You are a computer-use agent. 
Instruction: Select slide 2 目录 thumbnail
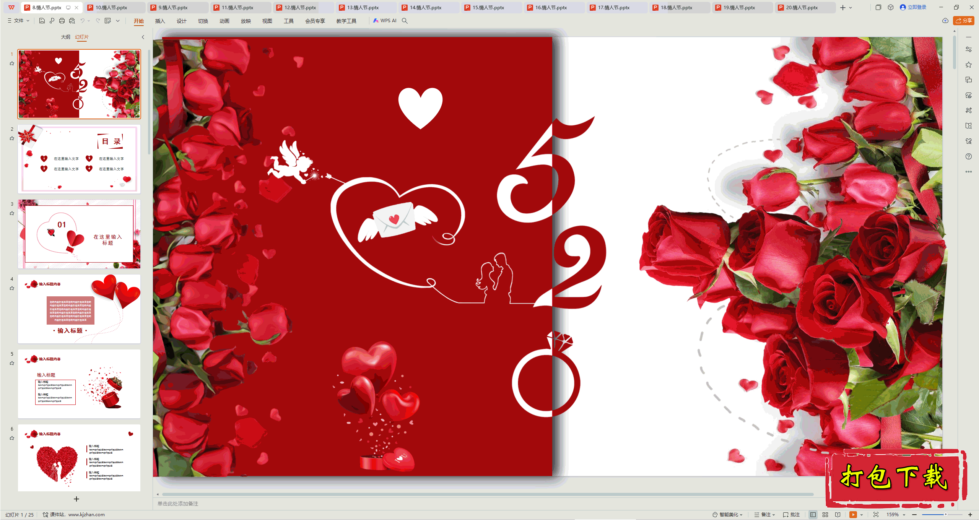[79, 159]
